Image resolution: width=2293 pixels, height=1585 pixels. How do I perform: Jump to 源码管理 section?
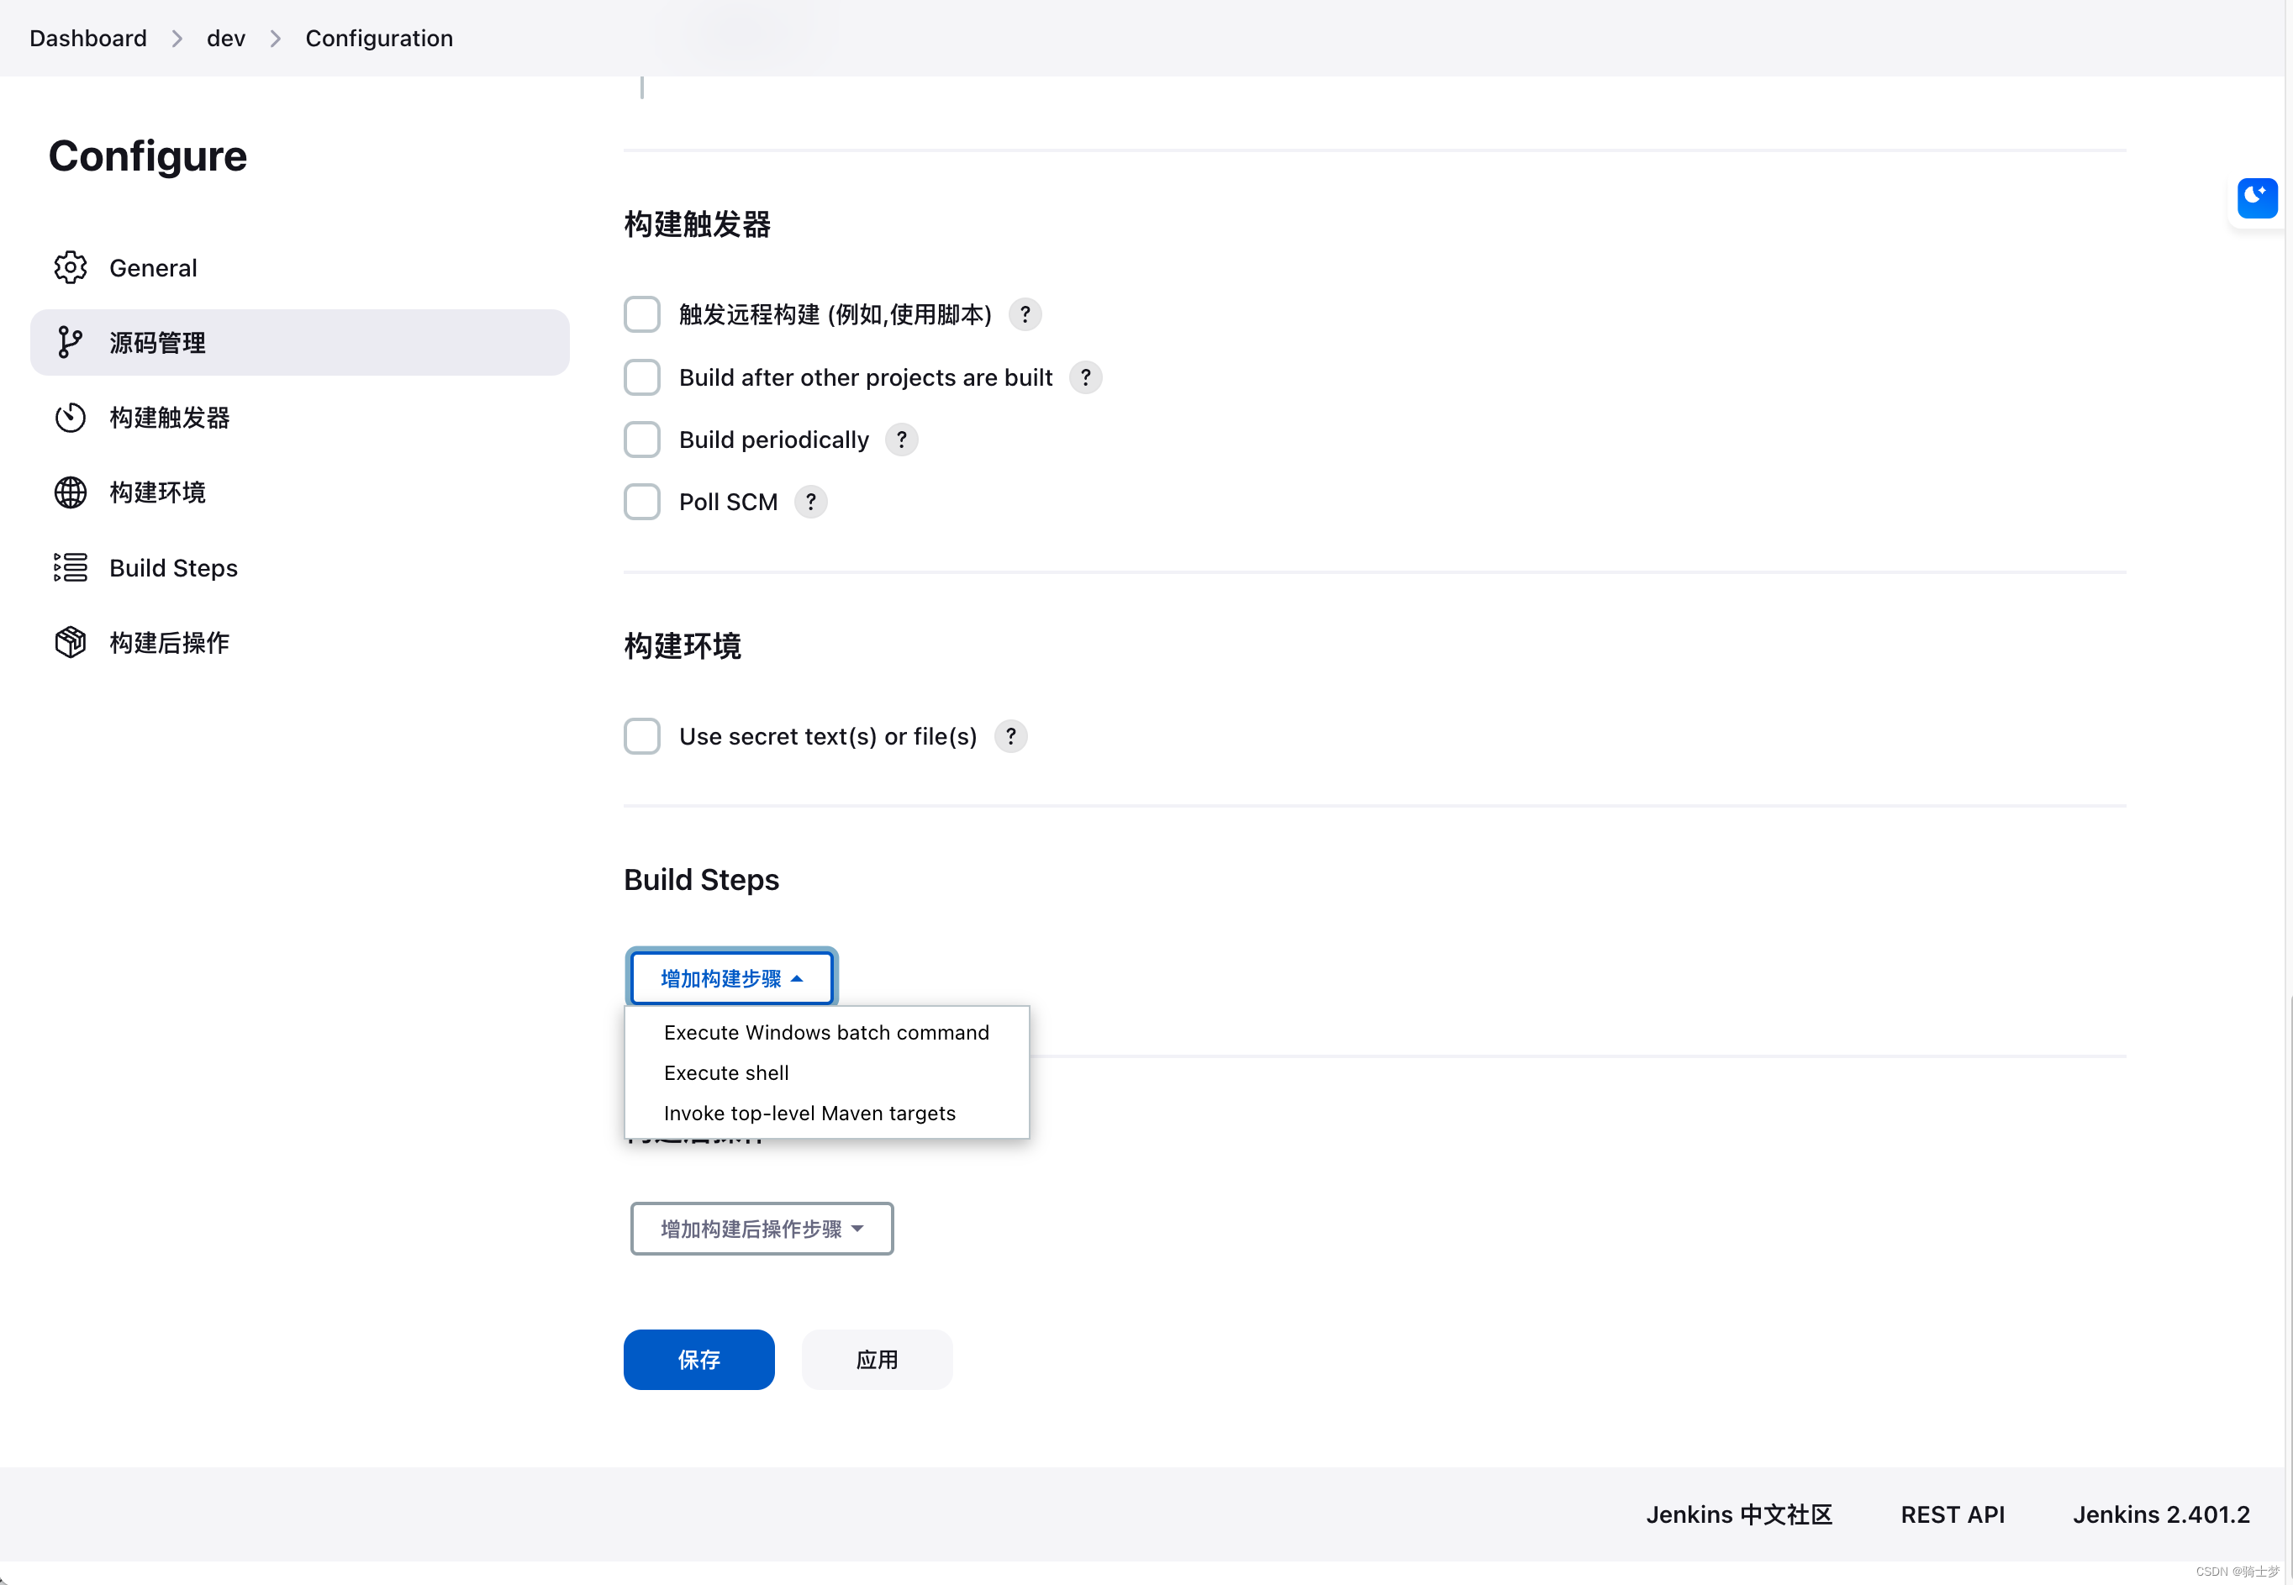(300, 343)
